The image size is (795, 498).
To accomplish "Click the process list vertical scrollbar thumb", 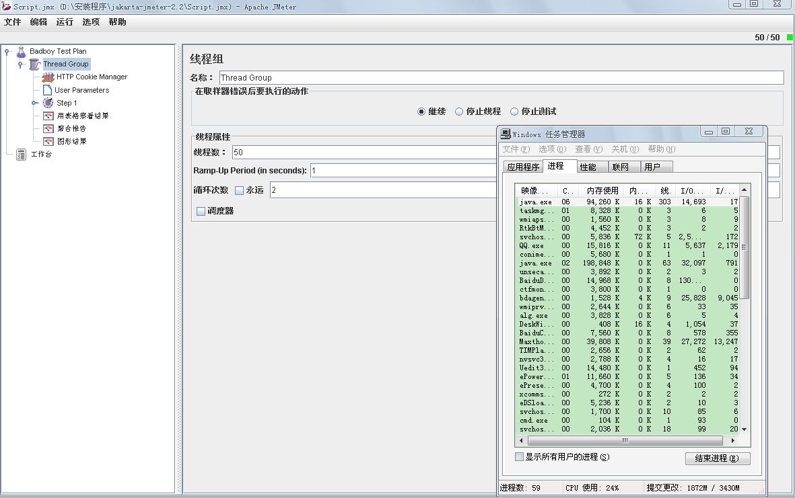I will [744, 247].
